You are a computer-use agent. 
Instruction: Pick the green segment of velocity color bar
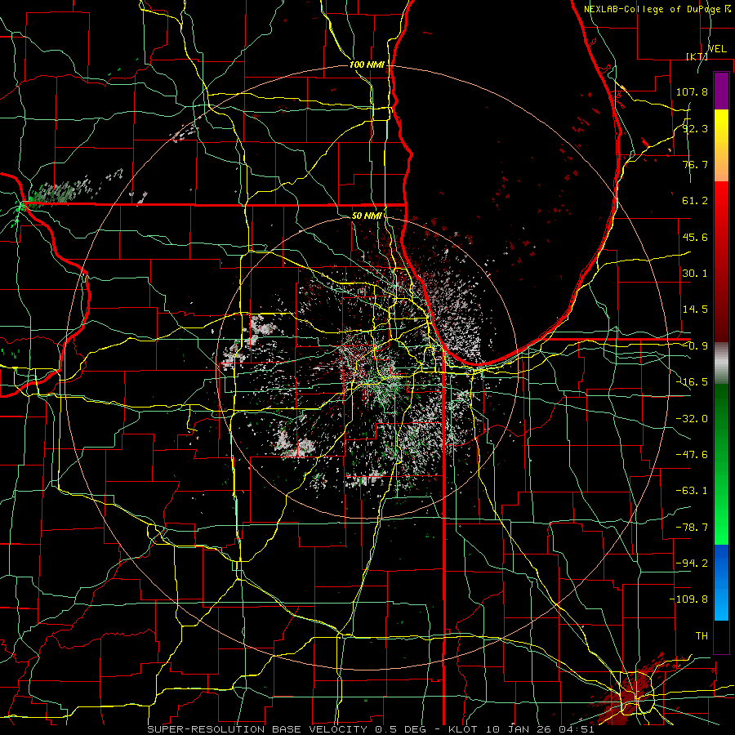pyautogui.click(x=721, y=464)
